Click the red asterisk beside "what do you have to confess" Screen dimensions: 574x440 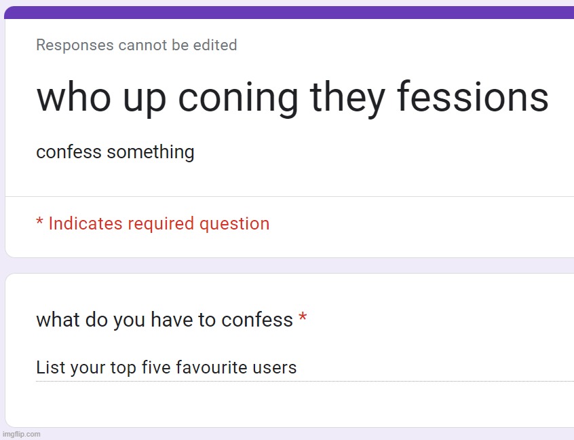(x=303, y=318)
